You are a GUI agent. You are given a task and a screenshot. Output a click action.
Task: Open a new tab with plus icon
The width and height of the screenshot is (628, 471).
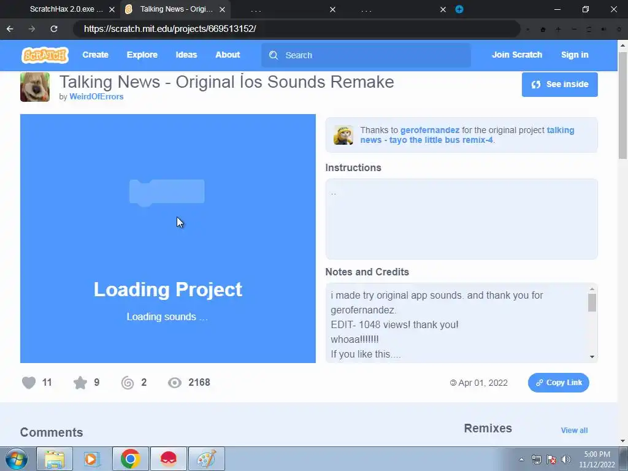(x=459, y=9)
